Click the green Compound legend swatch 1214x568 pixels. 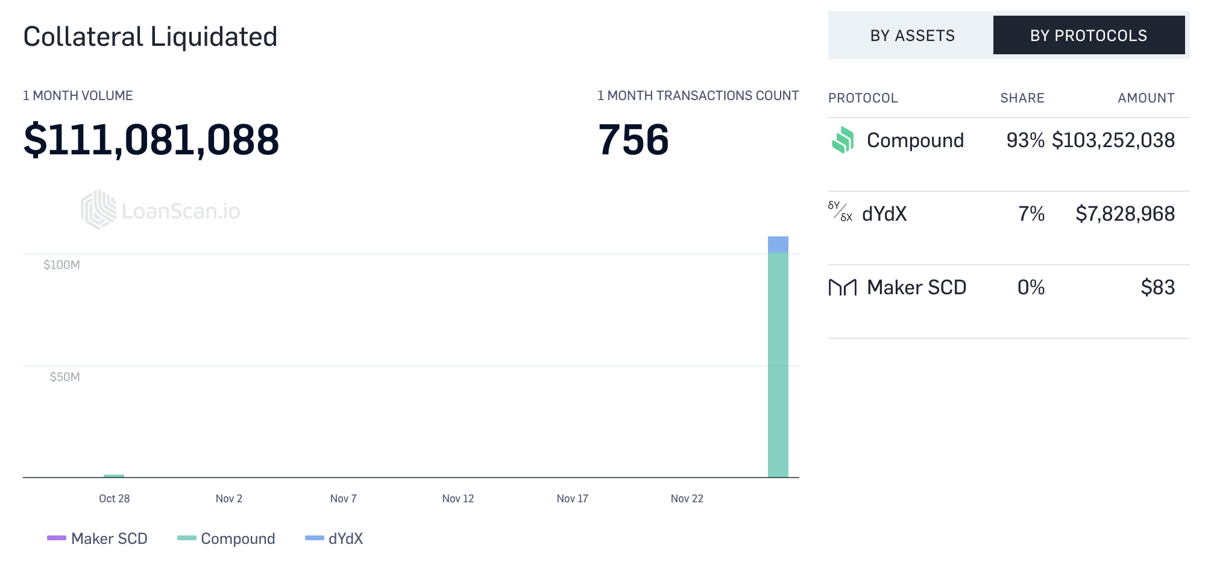coord(187,538)
